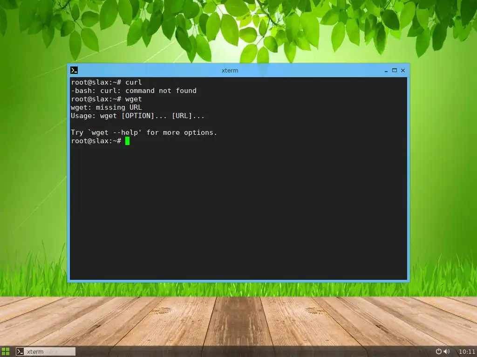Click the 'Try `wget --help' for more options.' line
Viewport: 477px width, 357px height.
coord(144,132)
